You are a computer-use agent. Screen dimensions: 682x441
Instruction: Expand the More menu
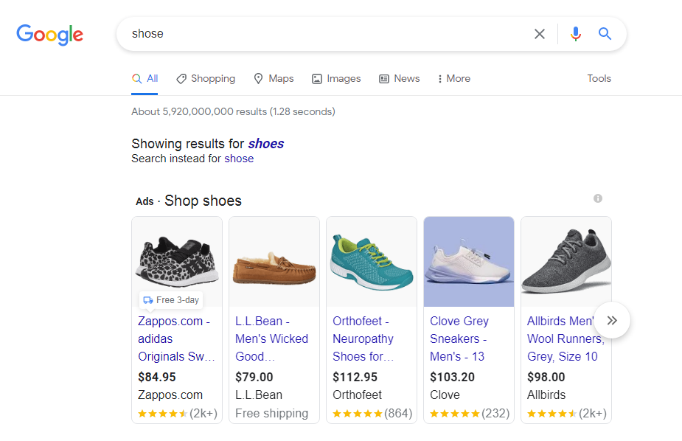pyautogui.click(x=454, y=79)
